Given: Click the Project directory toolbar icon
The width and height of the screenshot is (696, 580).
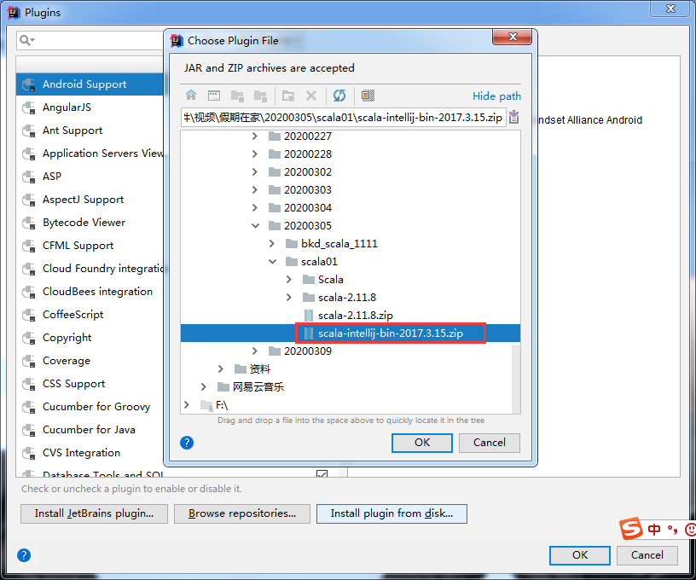Looking at the screenshot, I should pos(237,96).
